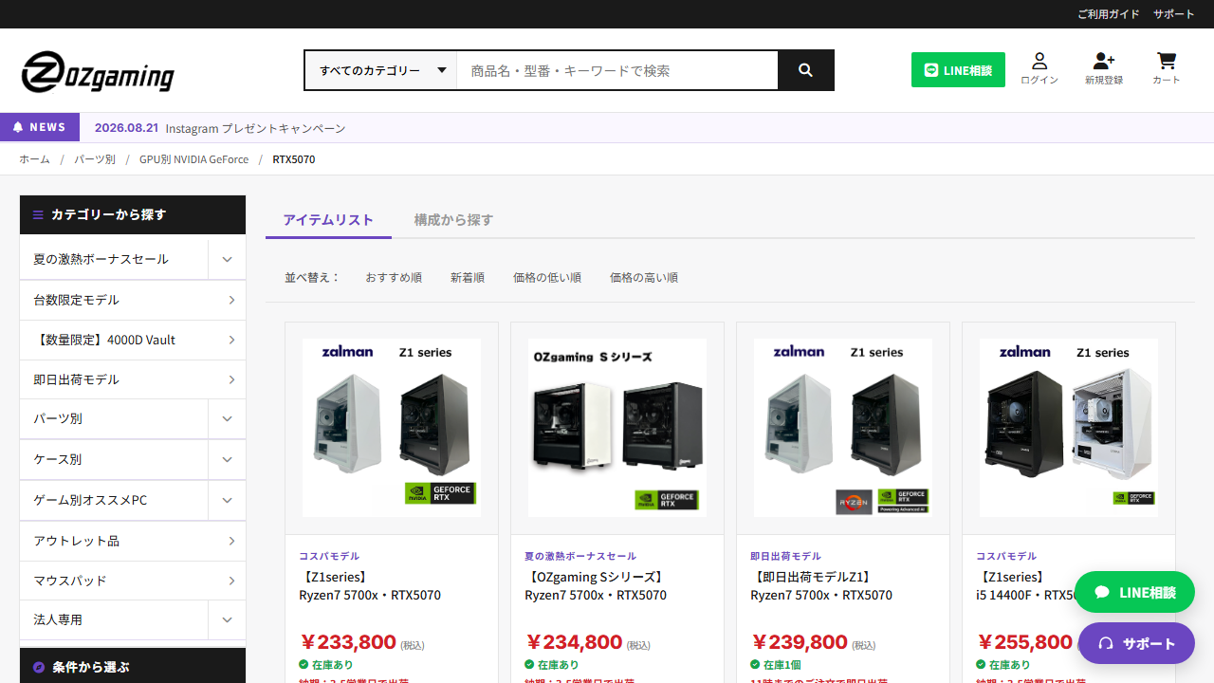Open マウスパッド category
1214x683 pixels.
[133, 581]
